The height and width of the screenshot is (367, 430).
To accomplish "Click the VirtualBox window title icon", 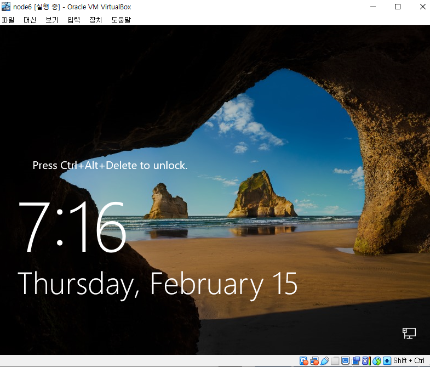I will coord(6,7).
